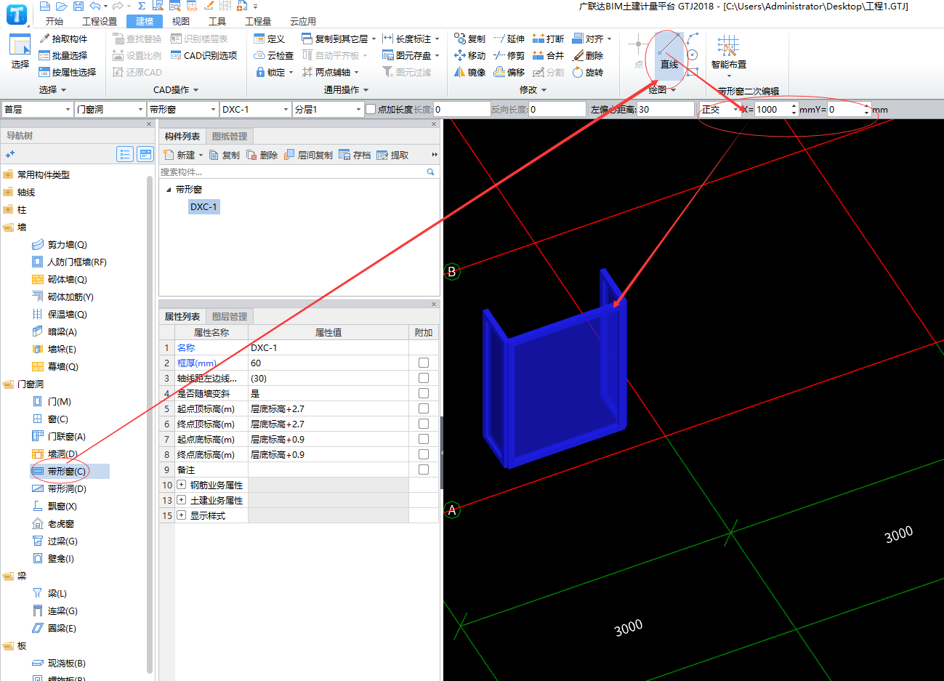Check 附加 box for 终点底标高 row
The height and width of the screenshot is (681, 944).
[x=424, y=454]
